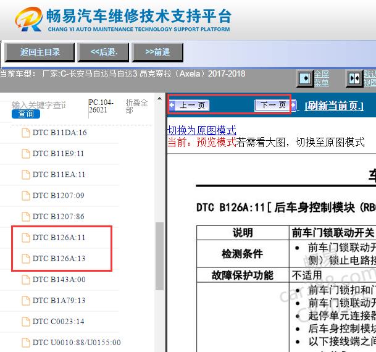Click document icon beside DTC B143A:00
376x352 pixels.
(x=26, y=280)
